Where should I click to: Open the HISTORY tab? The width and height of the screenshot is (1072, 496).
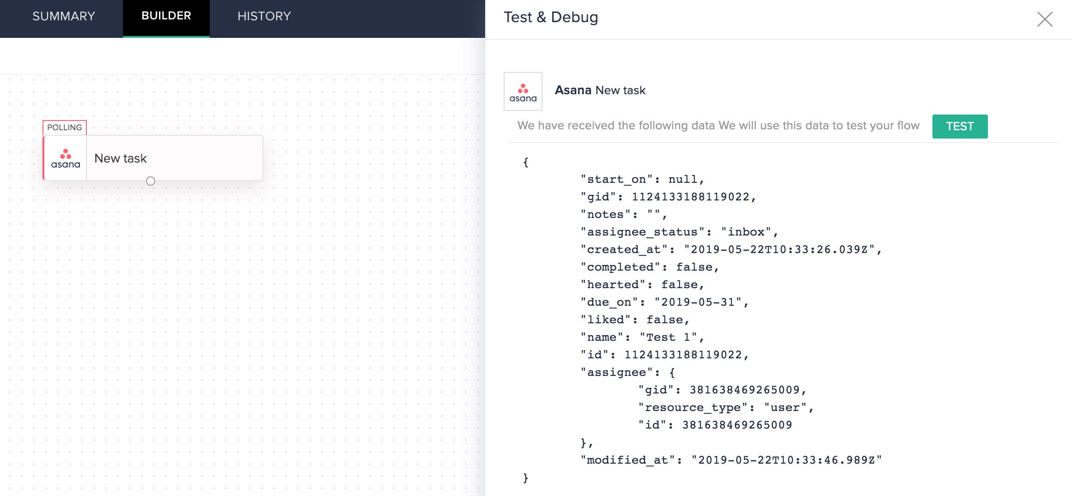(264, 17)
